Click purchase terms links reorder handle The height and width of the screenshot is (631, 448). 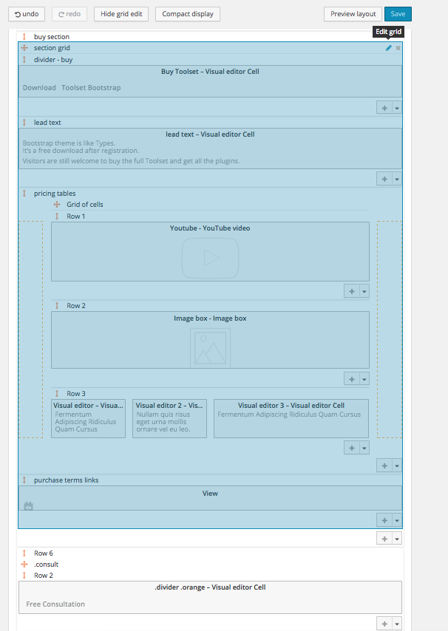[x=24, y=480]
